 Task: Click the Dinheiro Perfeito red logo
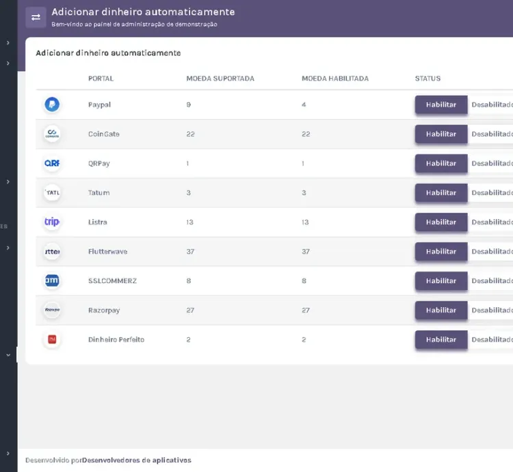[52, 340]
